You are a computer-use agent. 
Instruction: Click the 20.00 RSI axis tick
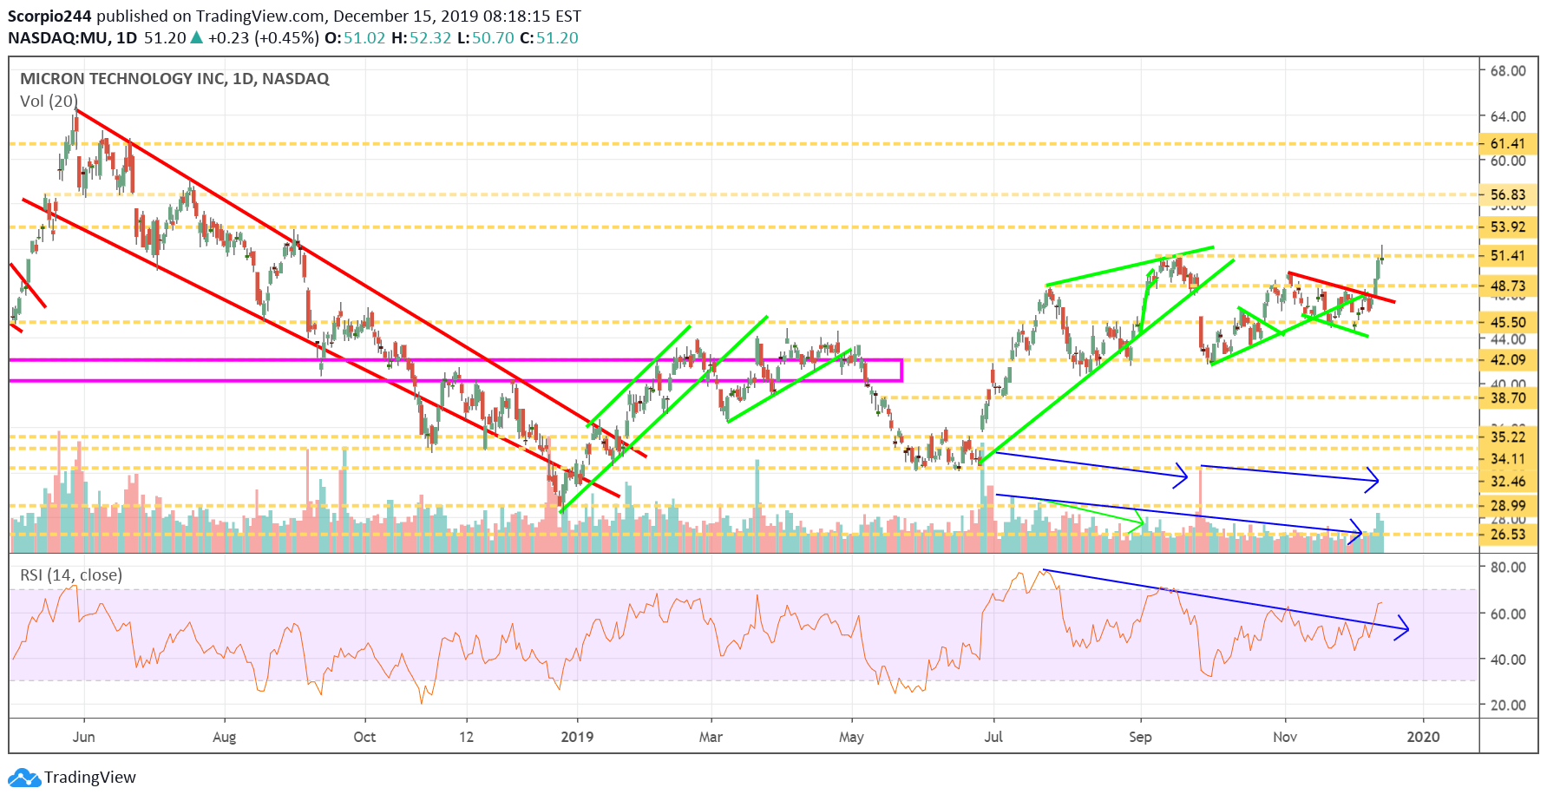coord(1508,706)
